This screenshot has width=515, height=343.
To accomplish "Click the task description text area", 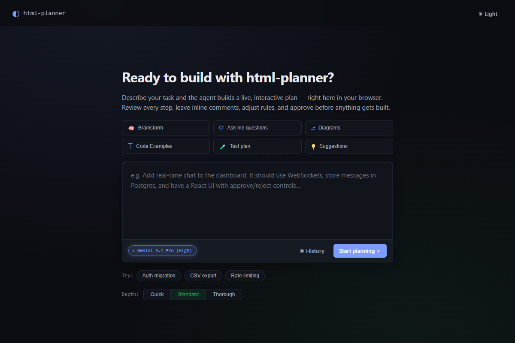I will pyautogui.click(x=257, y=201).
